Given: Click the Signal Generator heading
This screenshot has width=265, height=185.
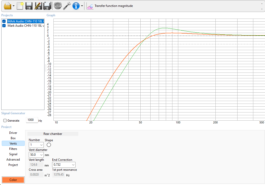Looking at the screenshot, I should click(x=13, y=113).
